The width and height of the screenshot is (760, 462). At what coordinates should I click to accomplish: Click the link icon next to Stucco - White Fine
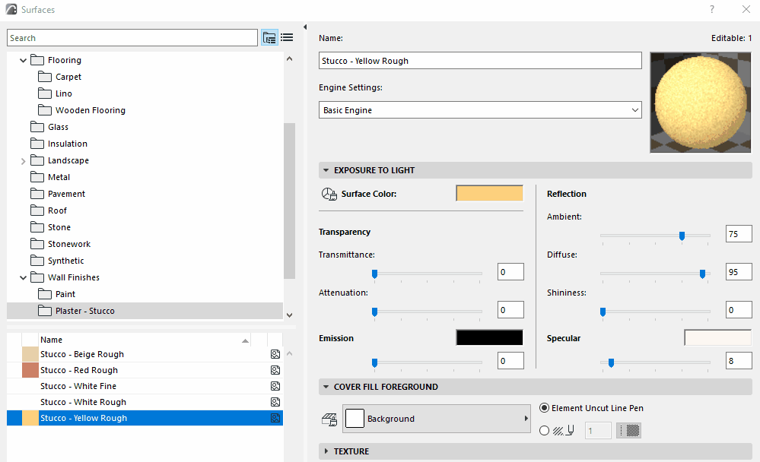click(x=275, y=386)
